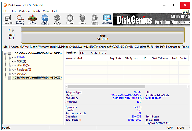Expand the Partition(3) tree node
The image size is (192, 131).
pyautogui.click(x=10, y=70)
